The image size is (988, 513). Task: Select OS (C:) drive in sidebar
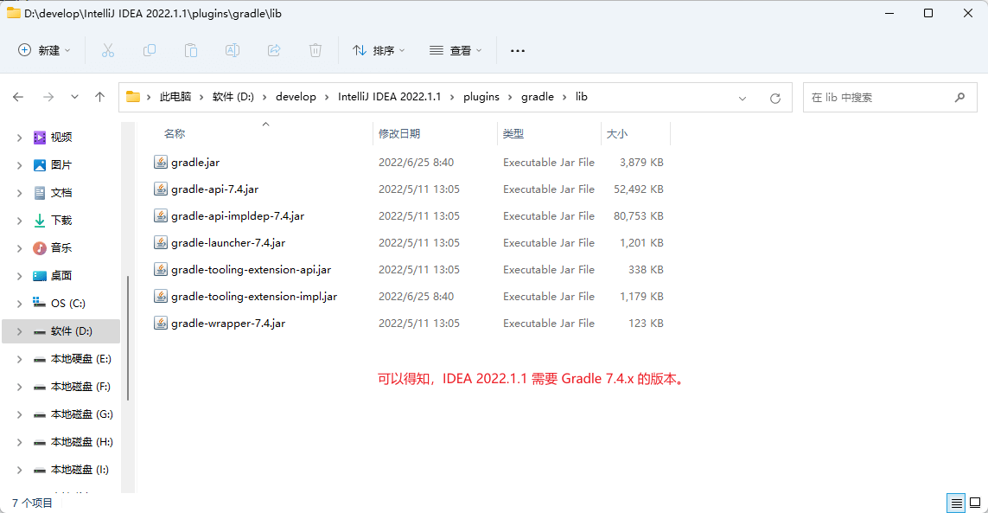[x=68, y=304]
